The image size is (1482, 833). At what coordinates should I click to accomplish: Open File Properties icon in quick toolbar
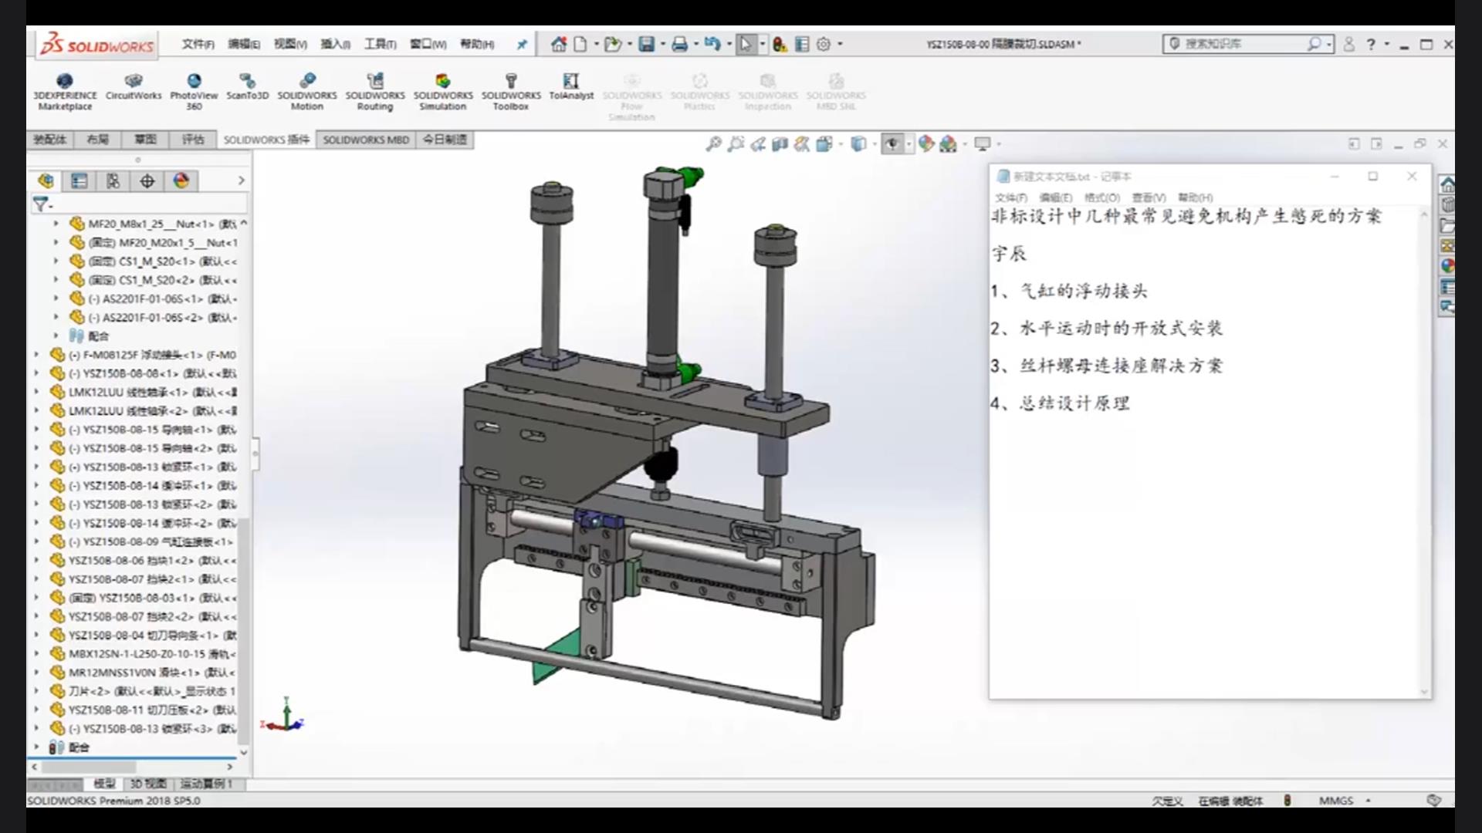pyautogui.click(x=802, y=44)
